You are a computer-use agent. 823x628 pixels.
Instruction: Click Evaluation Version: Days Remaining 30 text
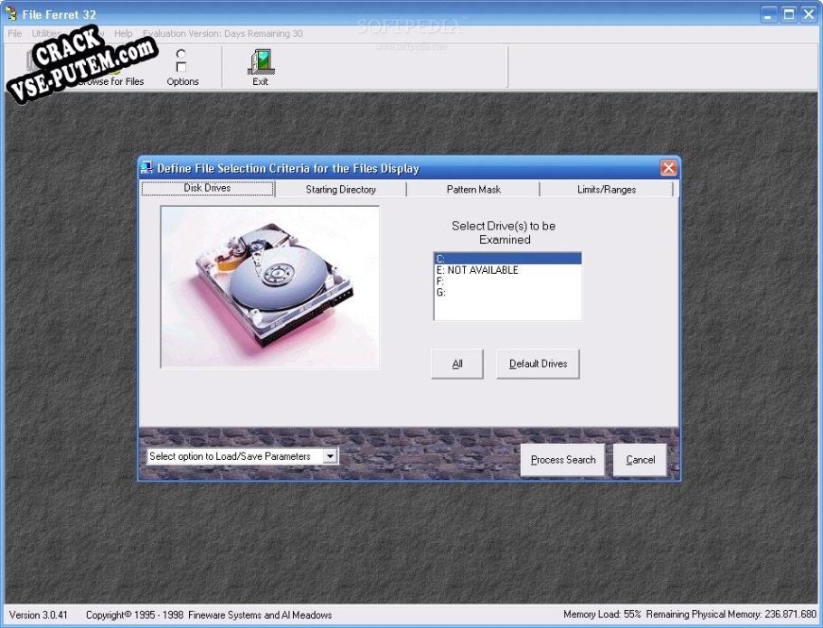pyautogui.click(x=222, y=33)
